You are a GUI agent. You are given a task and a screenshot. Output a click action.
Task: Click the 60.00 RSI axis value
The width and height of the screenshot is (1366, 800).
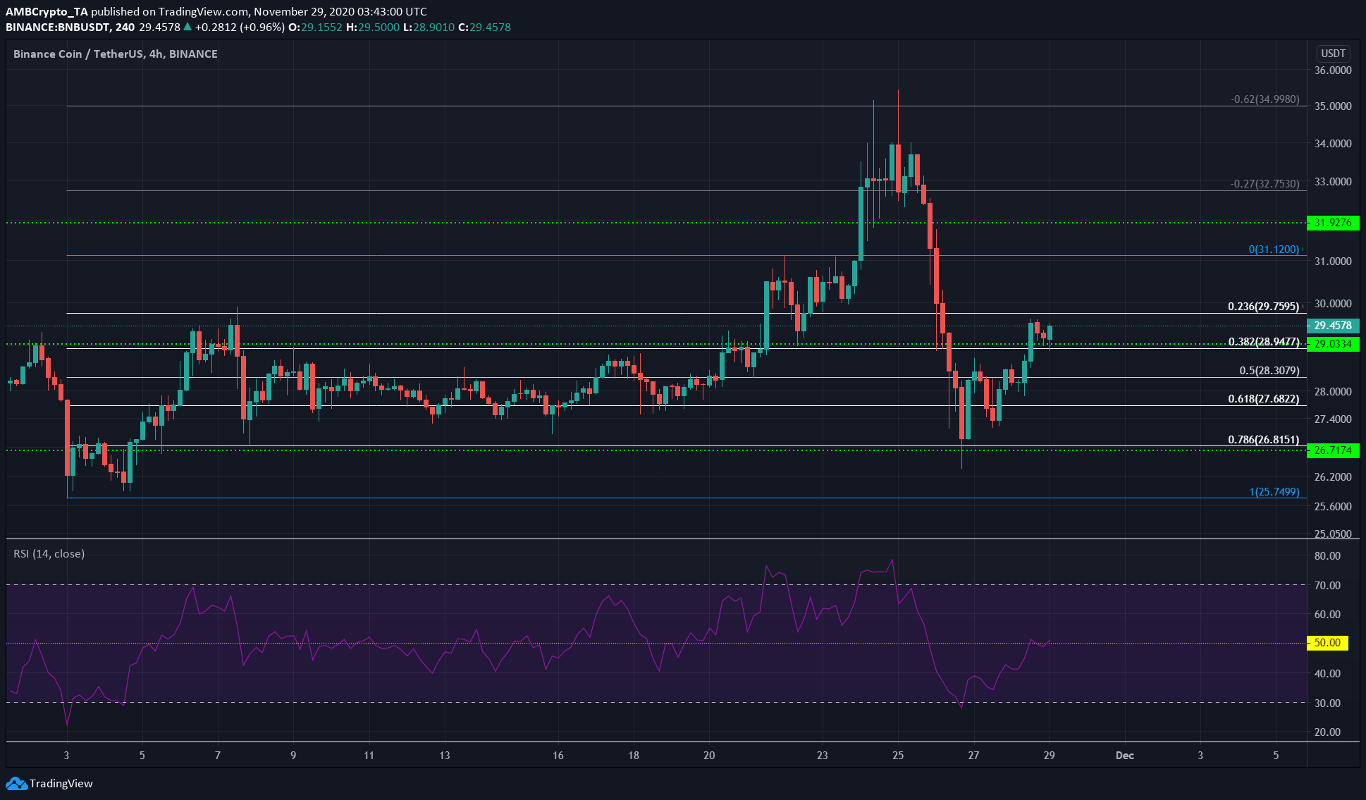click(1327, 615)
